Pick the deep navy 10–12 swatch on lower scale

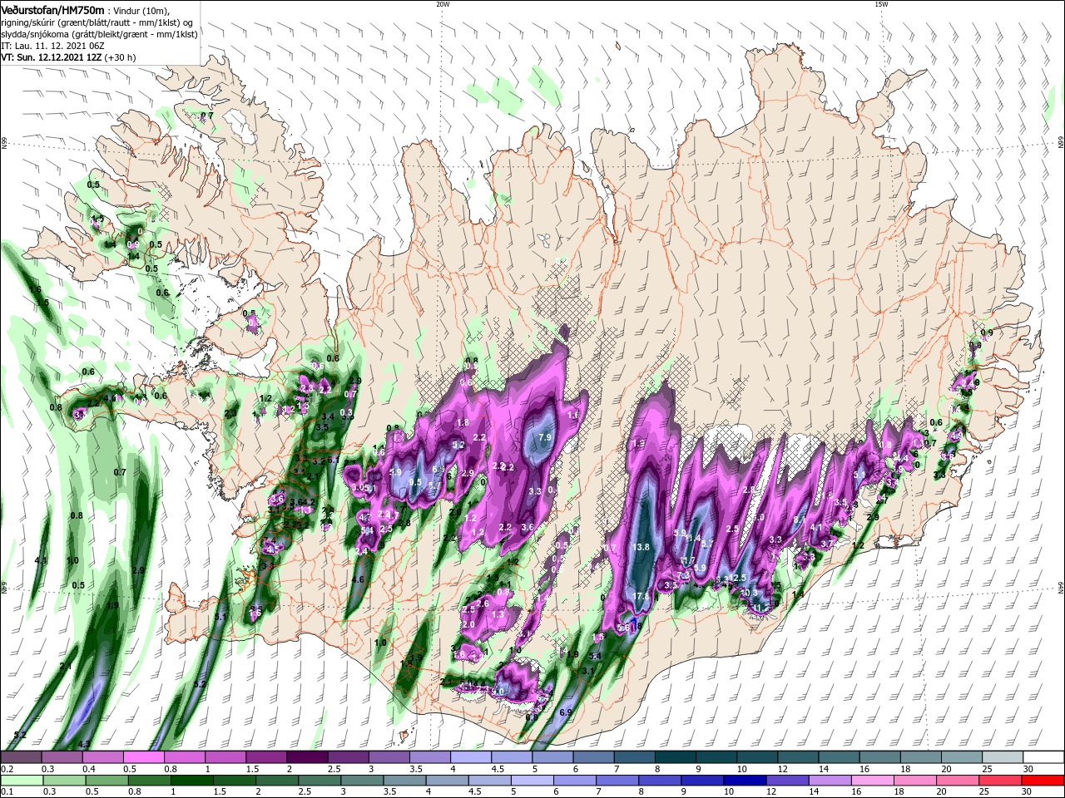click(743, 781)
